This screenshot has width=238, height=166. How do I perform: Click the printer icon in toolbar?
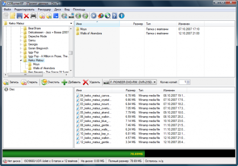tap(33, 16)
